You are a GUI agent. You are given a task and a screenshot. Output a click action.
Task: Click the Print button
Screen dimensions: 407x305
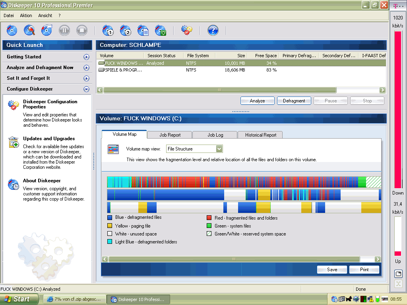[x=364, y=270]
